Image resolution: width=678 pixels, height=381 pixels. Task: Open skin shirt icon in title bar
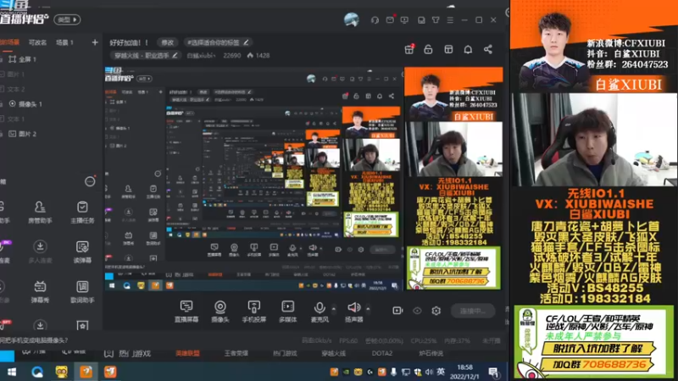point(436,19)
